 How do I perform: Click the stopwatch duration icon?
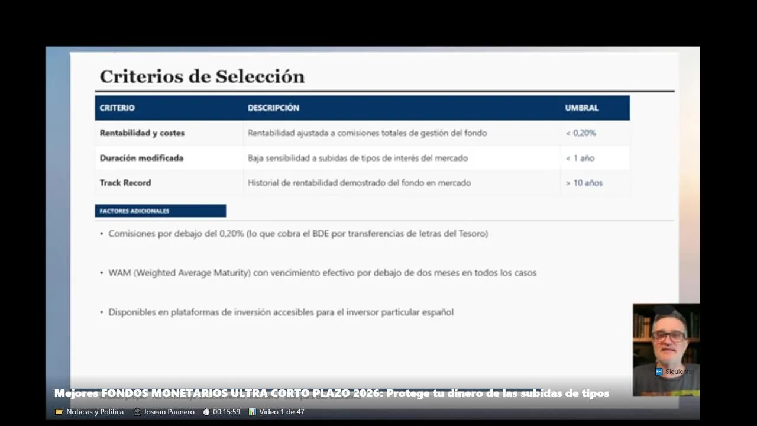tap(206, 412)
